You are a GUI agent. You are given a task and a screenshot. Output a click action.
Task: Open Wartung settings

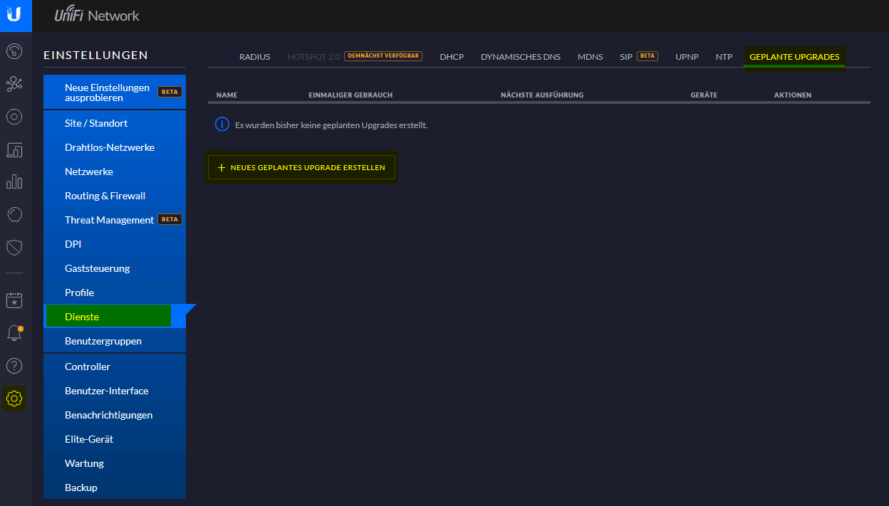click(x=115, y=463)
